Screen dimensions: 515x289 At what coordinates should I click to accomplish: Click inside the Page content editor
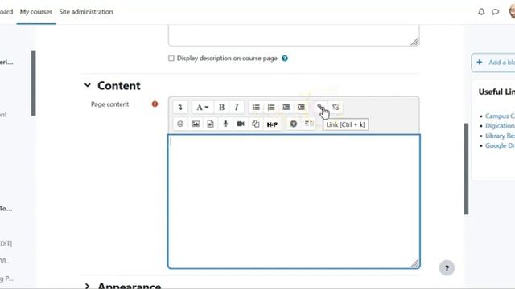click(x=294, y=201)
